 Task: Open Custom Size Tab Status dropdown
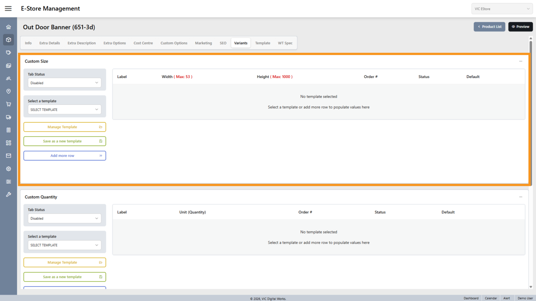(64, 83)
